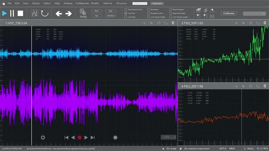
Task: Stop playback with the white square button
Action: click(20, 13)
